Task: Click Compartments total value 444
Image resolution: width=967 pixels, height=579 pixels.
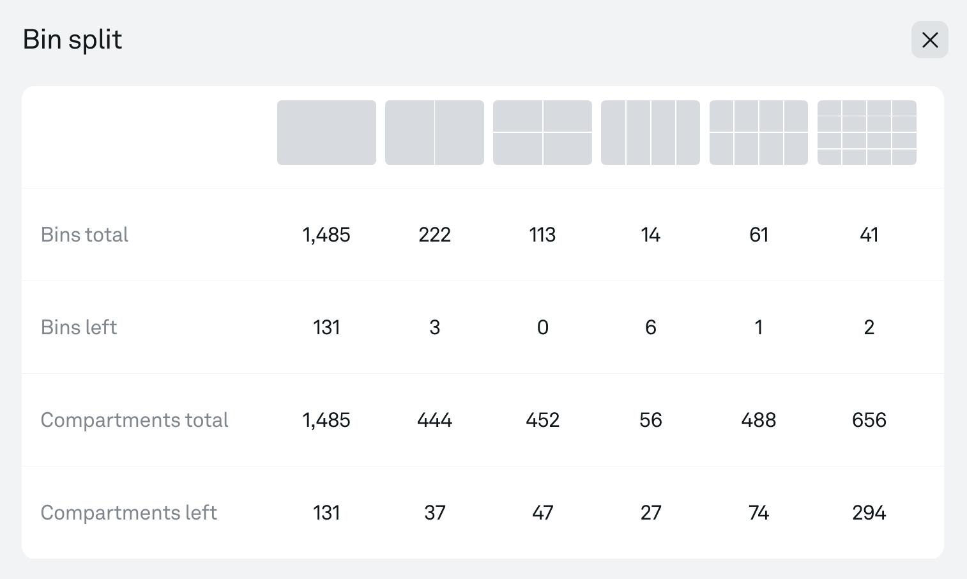Action: click(434, 420)
